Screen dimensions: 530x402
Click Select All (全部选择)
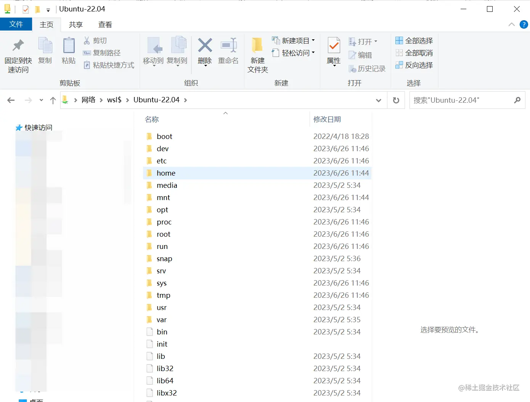[x=414, y=40]
